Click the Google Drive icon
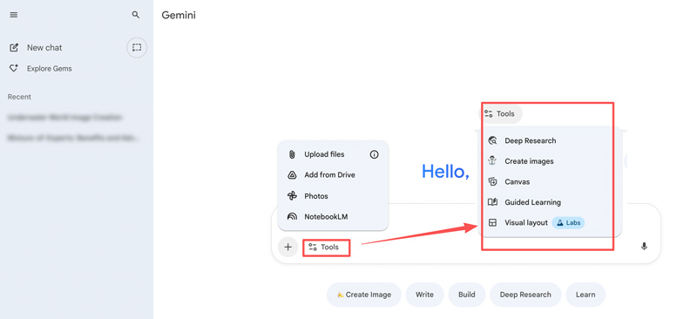This screenshot has width=697, height=319. click(292, 175)
